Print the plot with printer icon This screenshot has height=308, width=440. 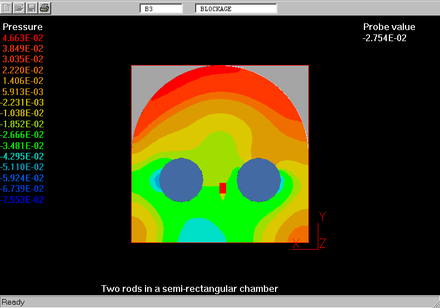[45, 8]
